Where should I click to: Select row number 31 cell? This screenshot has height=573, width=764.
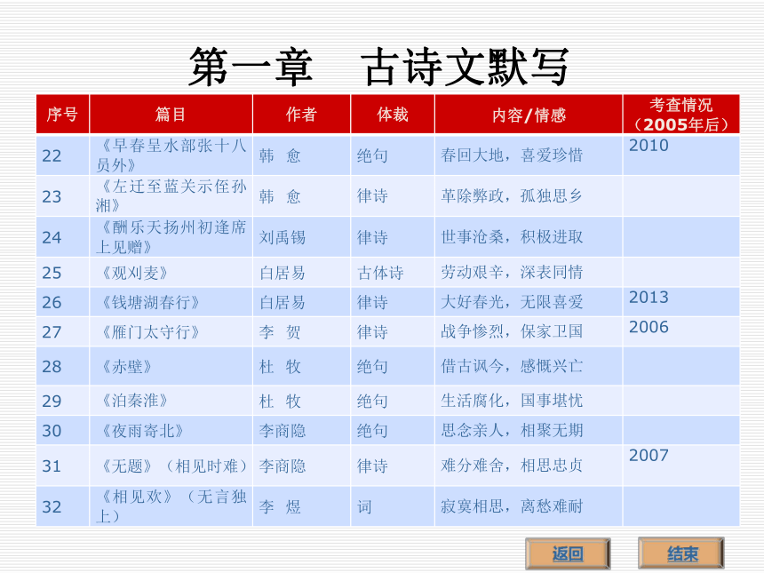(63, 466)
